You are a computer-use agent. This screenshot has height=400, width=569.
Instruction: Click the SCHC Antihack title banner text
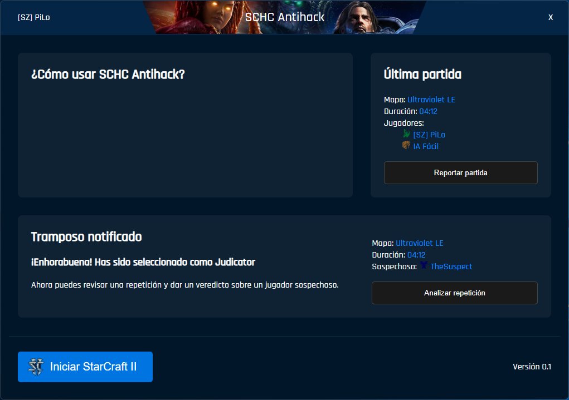(x=284, y=17)
